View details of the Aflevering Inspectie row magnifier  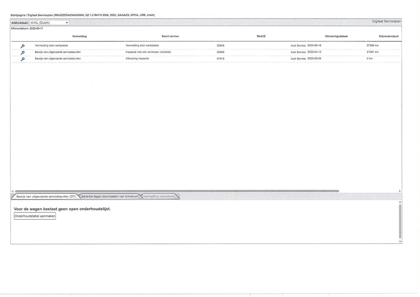click(23, 59)
